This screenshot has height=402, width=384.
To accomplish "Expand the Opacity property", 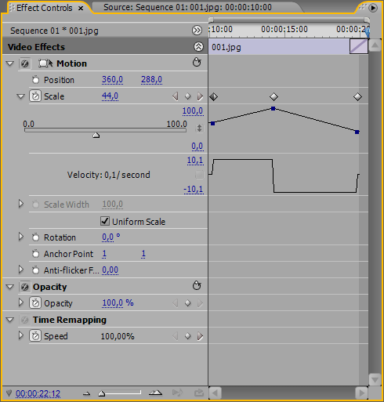I will [x=21, y=302].
